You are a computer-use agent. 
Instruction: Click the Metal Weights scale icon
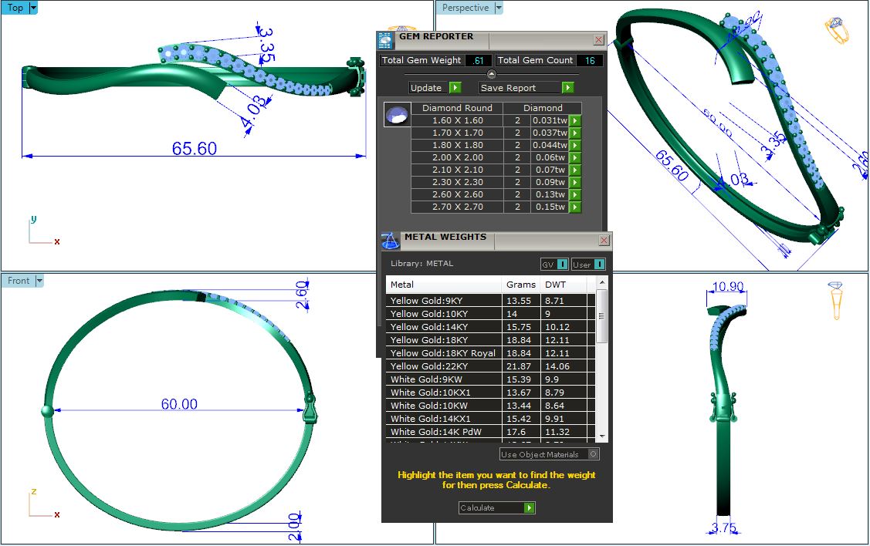[391, 241]
